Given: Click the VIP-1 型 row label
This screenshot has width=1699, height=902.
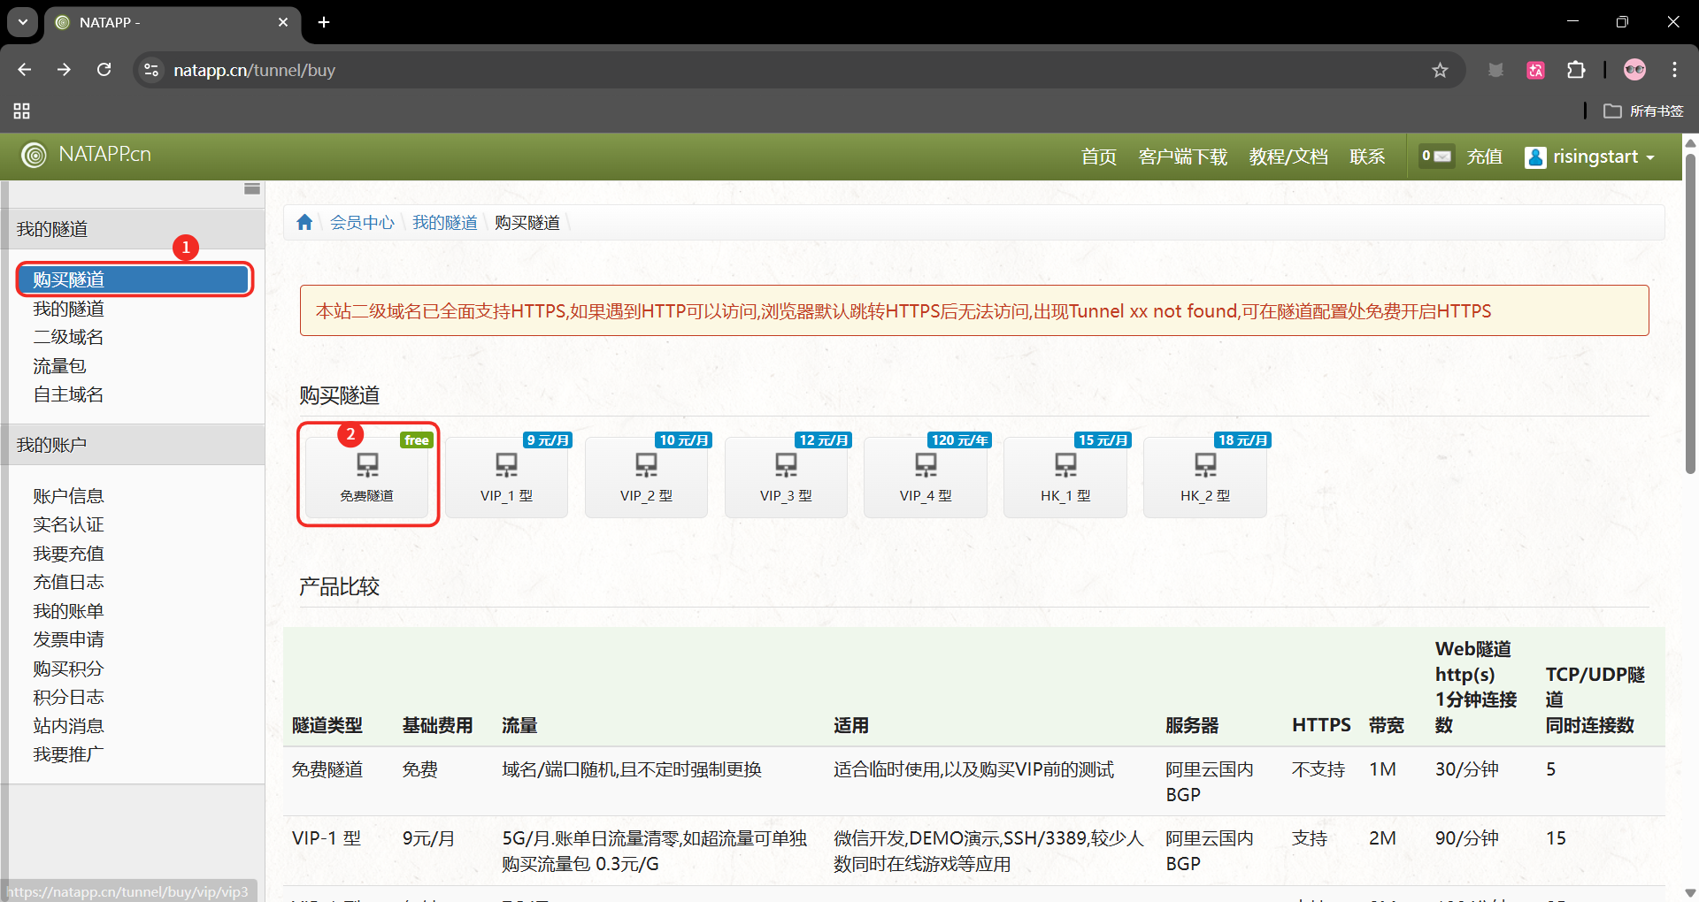Looking at the screenshot, I should 327,838.
